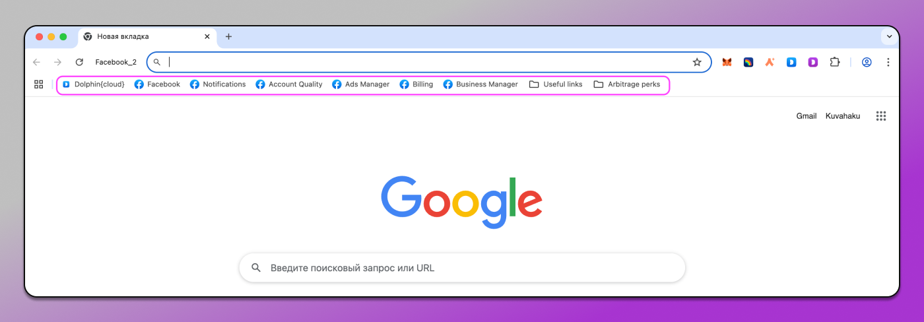
Task: Open the Useful links bookmark folder
Action: pos(556,84)
